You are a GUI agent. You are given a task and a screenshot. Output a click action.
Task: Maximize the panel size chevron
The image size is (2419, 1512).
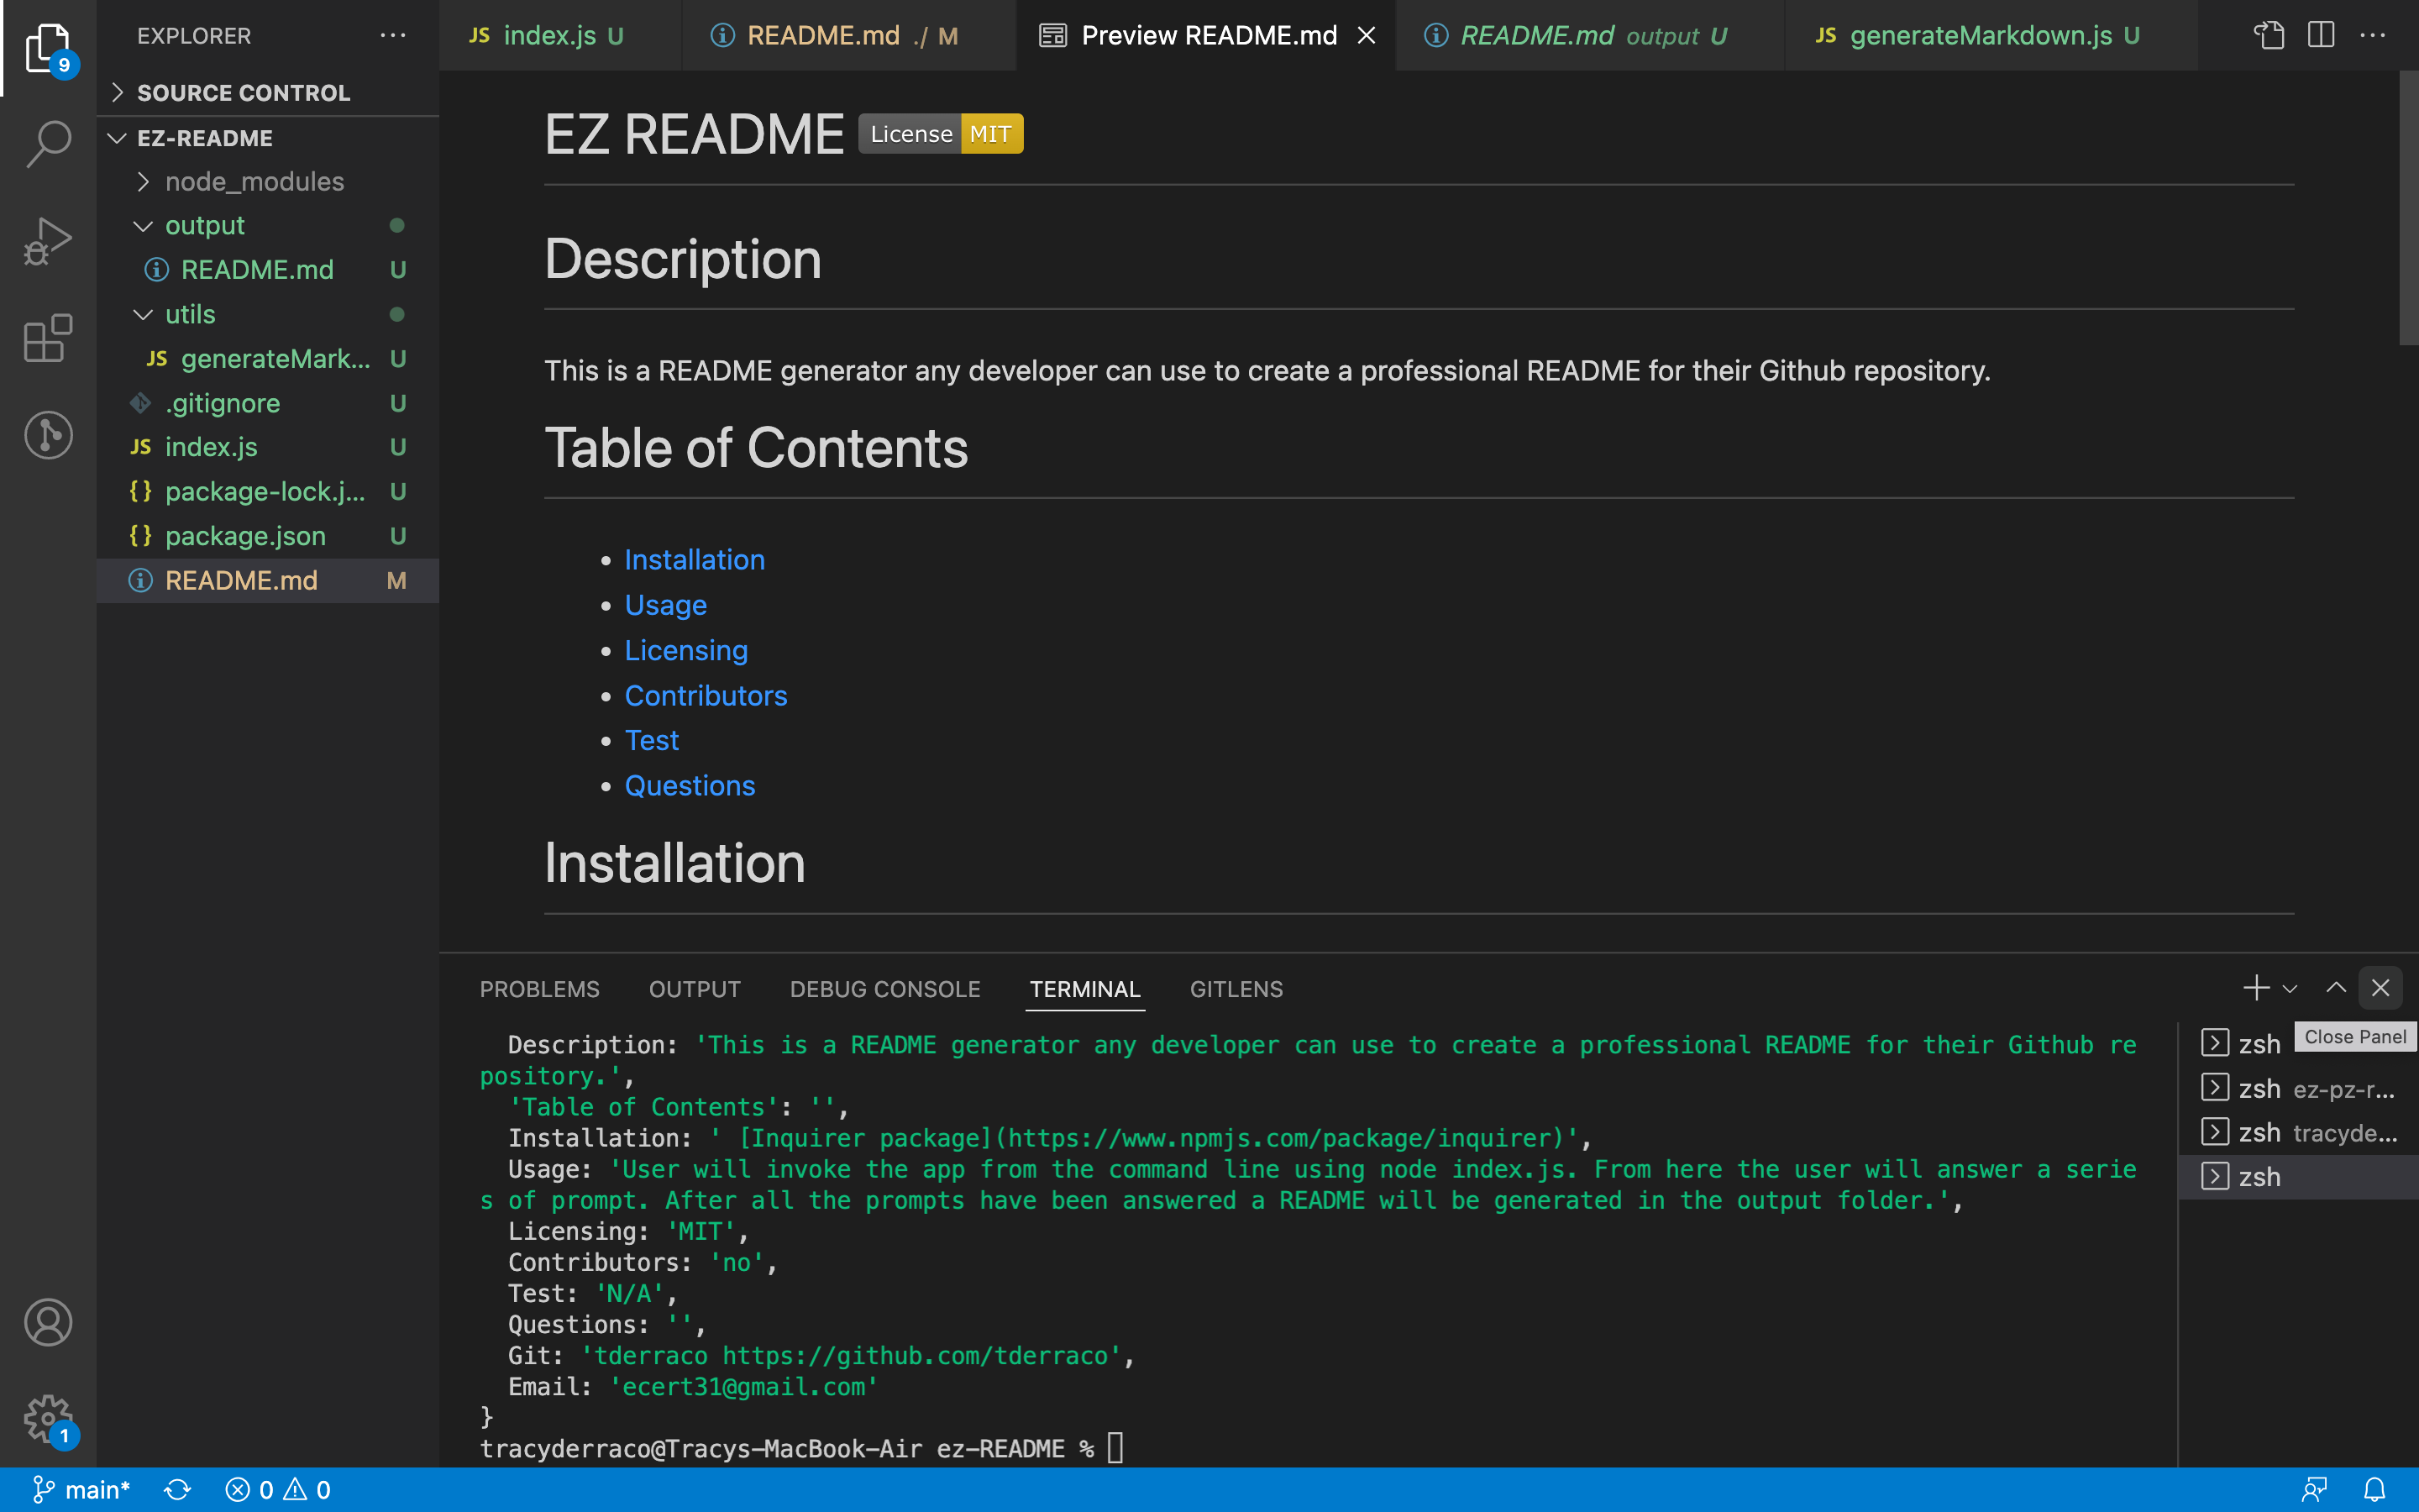[2336, 988]
